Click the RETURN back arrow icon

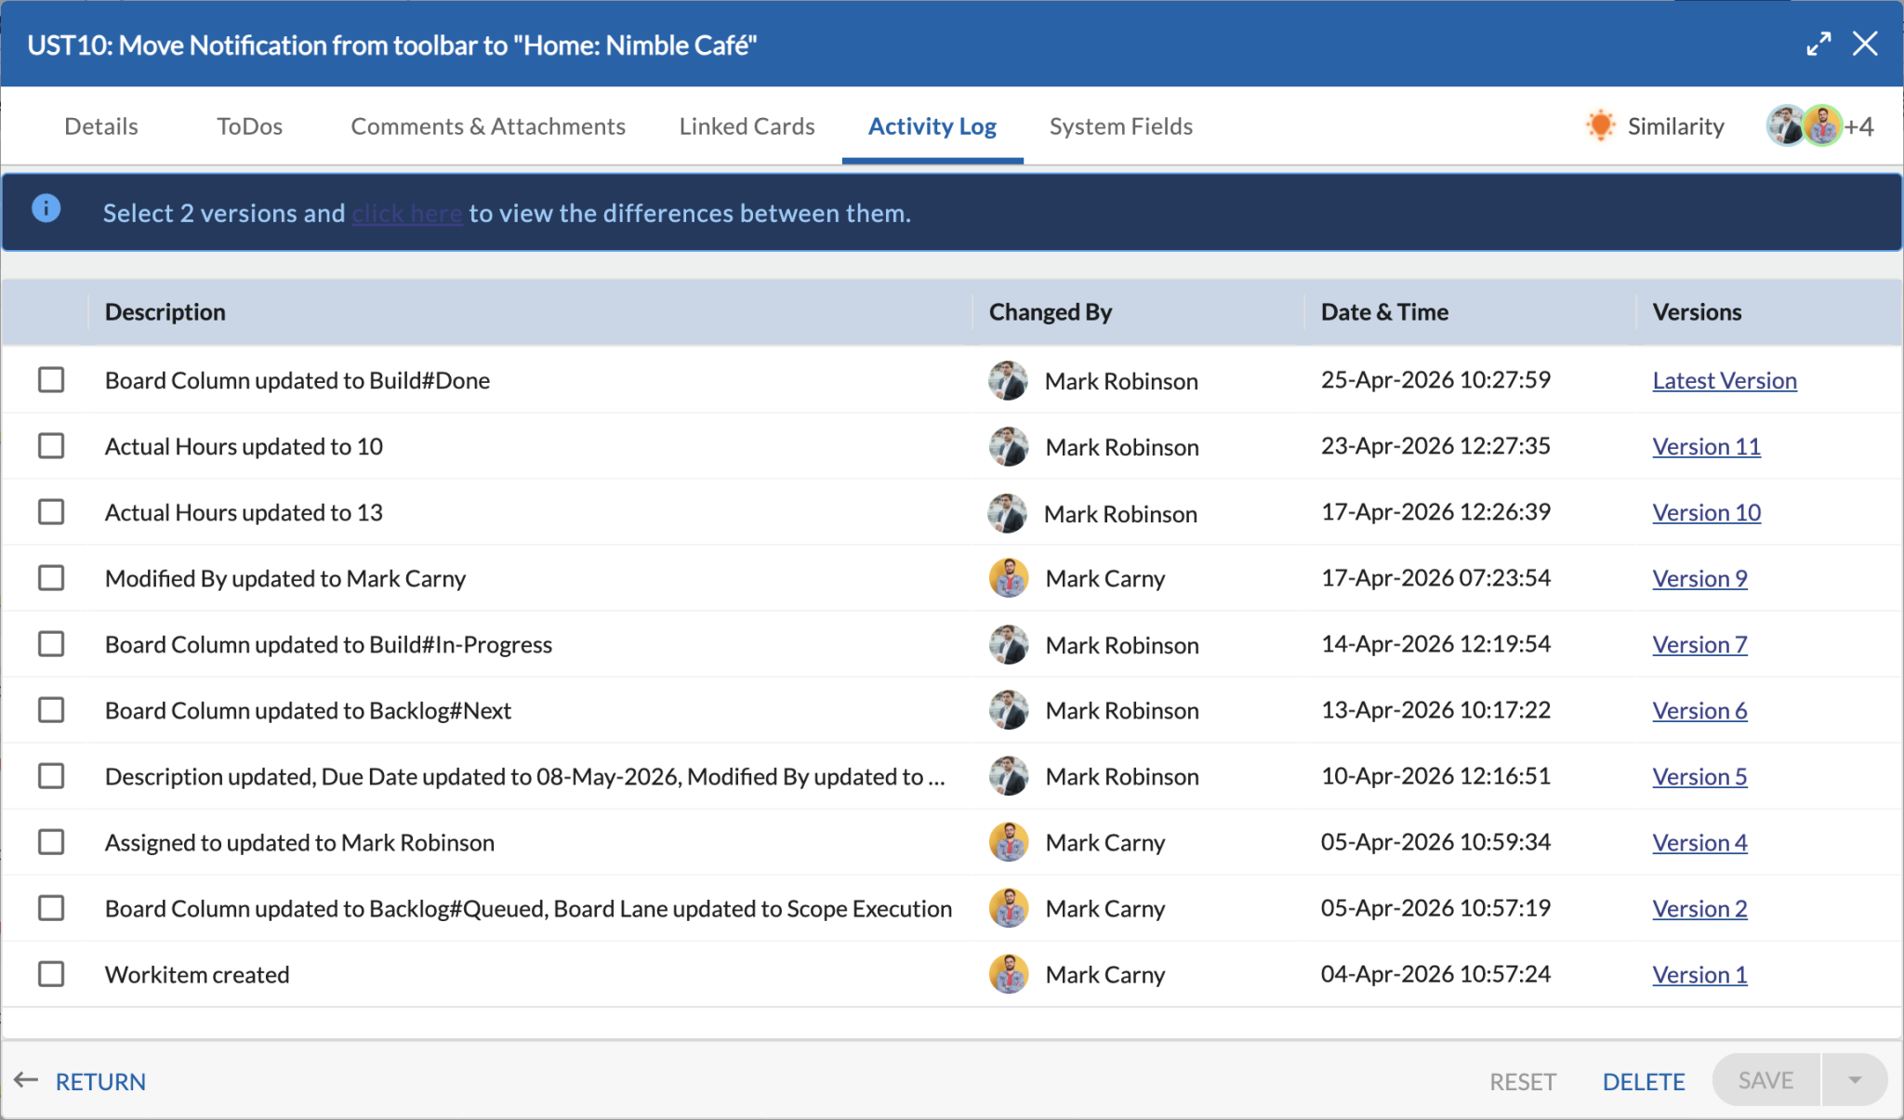pos(26,1080)
